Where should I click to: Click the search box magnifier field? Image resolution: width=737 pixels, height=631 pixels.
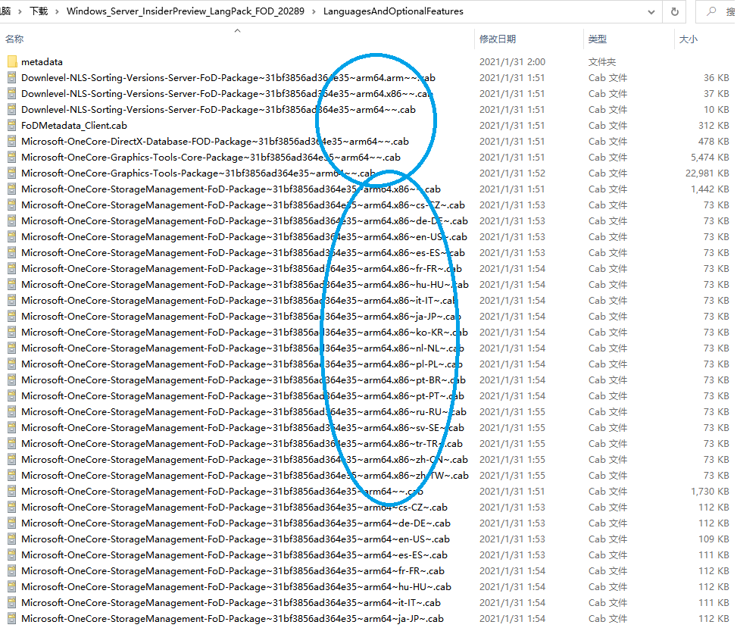click(715, 11)
